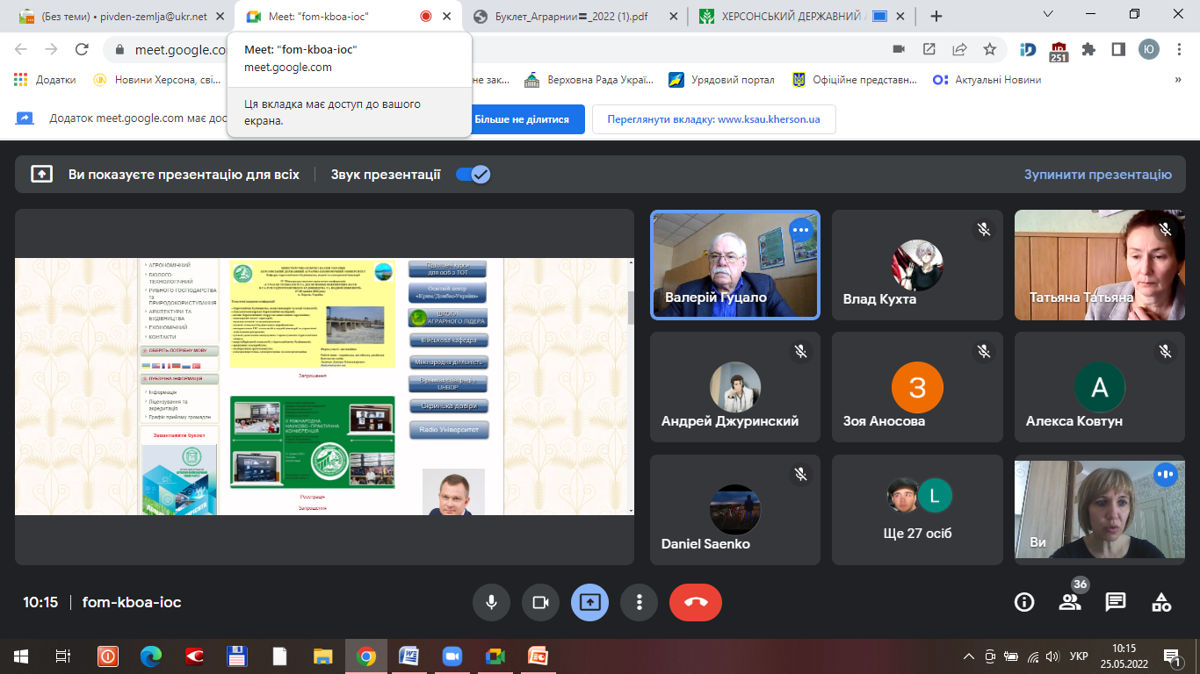Image resolution: width=1200 pixels, height=674 pixels.
Task: Click Зупинити презентацію link
Action: click(1097, 174)
